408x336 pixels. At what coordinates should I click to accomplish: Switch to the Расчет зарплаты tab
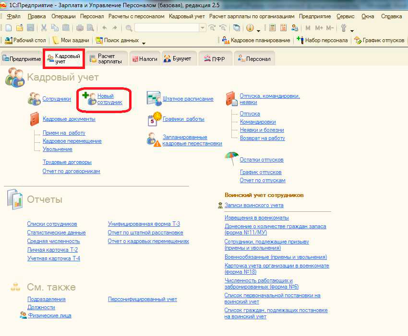coord(106,59)
